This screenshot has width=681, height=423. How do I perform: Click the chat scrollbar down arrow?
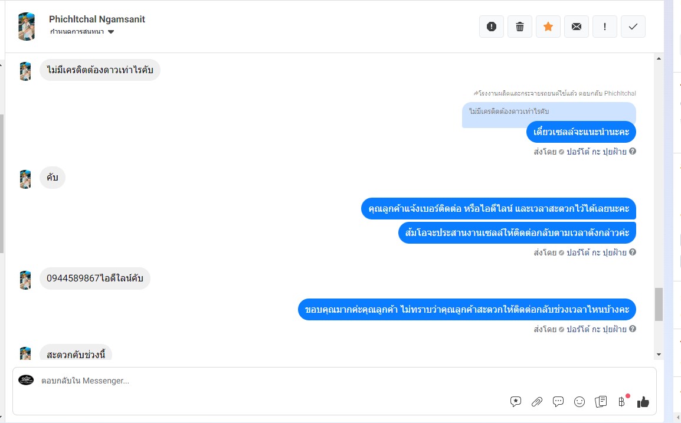659,355
